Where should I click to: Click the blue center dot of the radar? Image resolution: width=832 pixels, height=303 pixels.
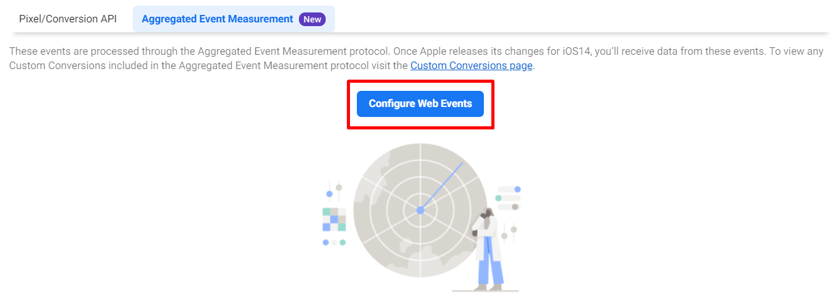point(420,210)
